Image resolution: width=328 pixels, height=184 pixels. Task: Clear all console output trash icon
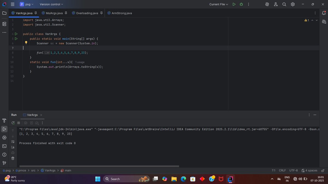(13, 158)
